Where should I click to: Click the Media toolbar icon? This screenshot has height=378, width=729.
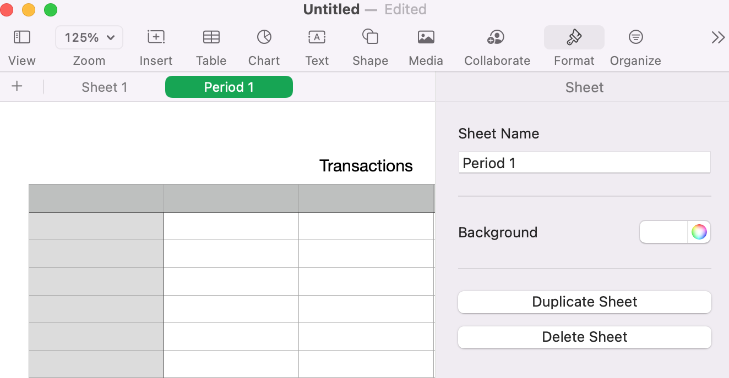pyautogui.click(x=426, y=37)
